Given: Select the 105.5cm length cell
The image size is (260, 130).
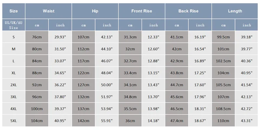Looking at the screenshot, I should tap(223, 85).
